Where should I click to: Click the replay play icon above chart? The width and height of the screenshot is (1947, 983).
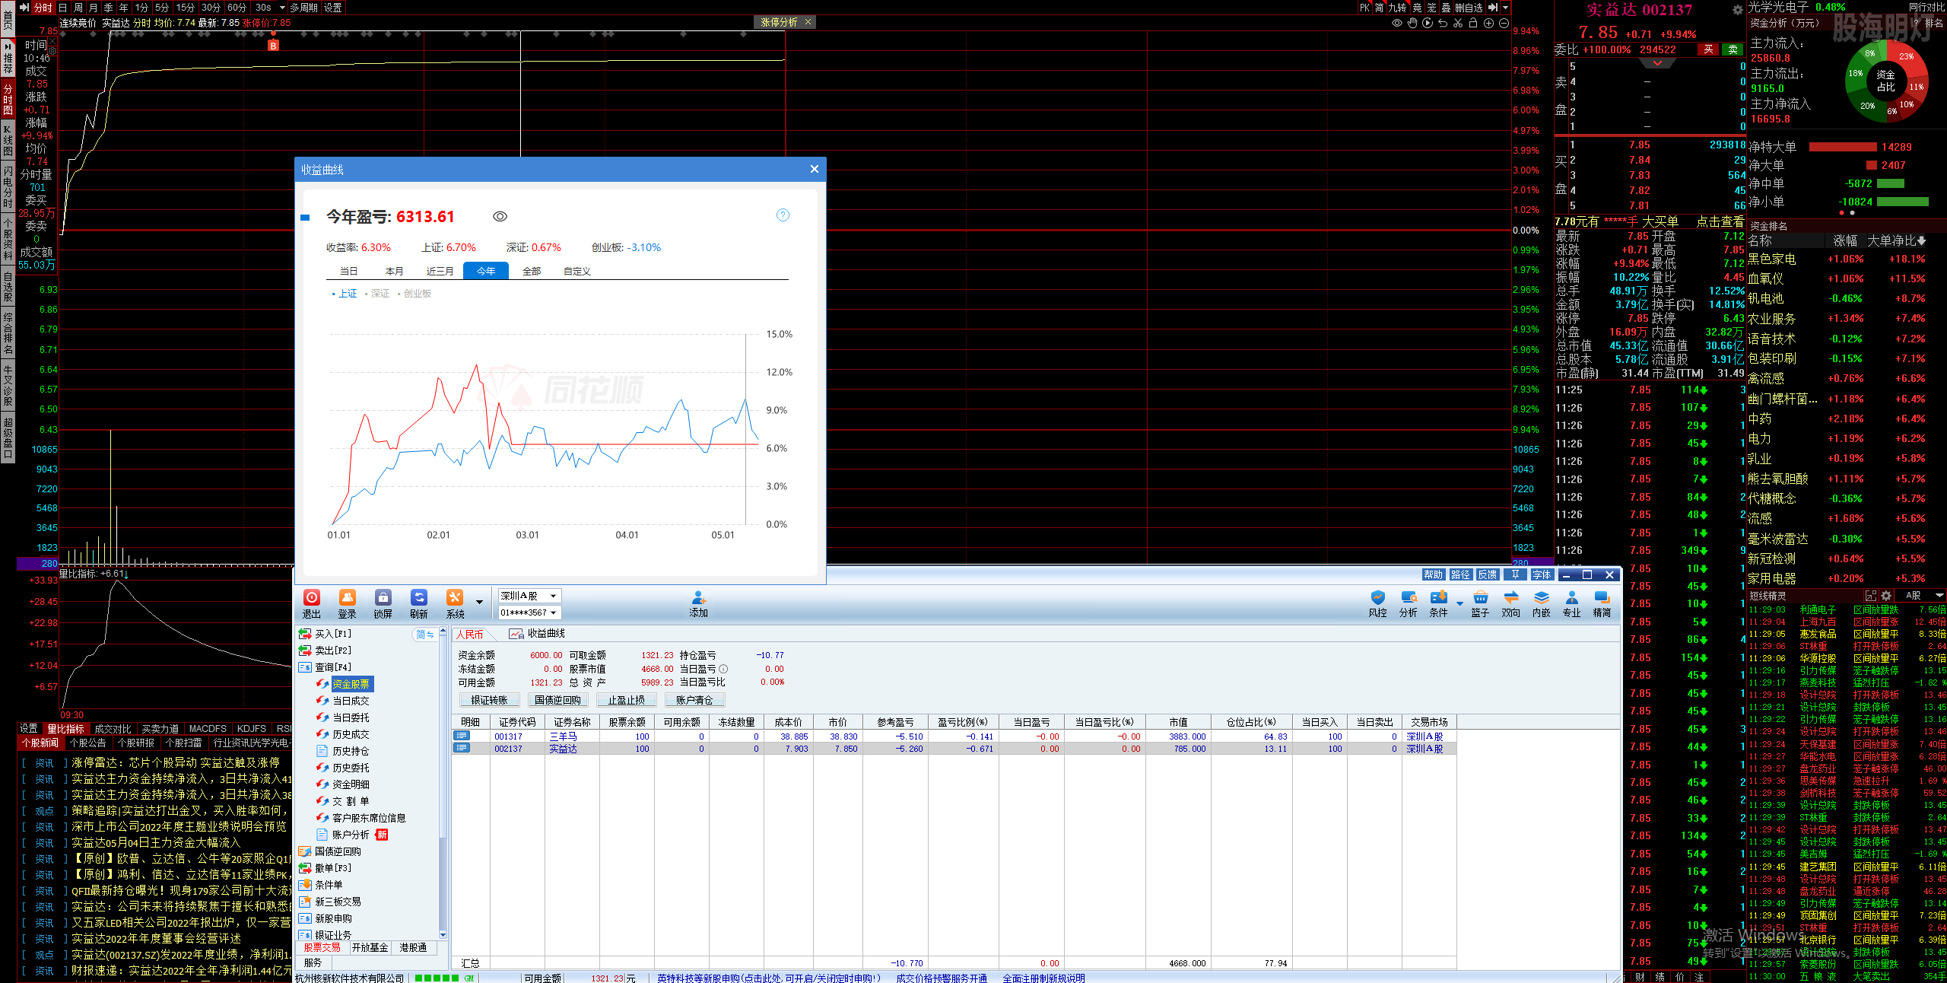point(1428,23)
